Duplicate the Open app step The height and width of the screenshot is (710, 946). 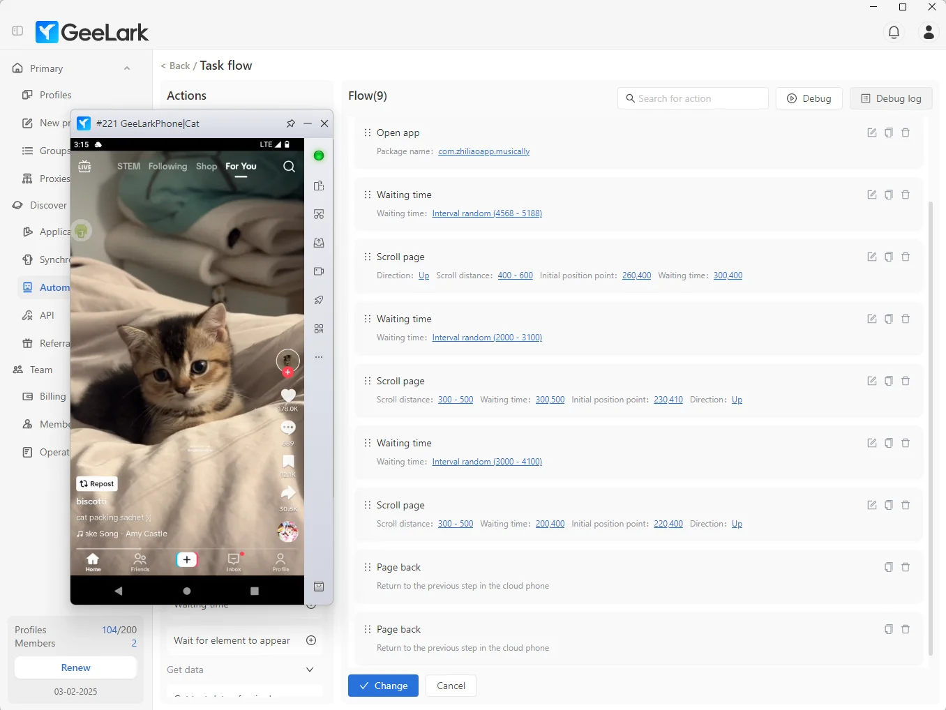[889, 133]
